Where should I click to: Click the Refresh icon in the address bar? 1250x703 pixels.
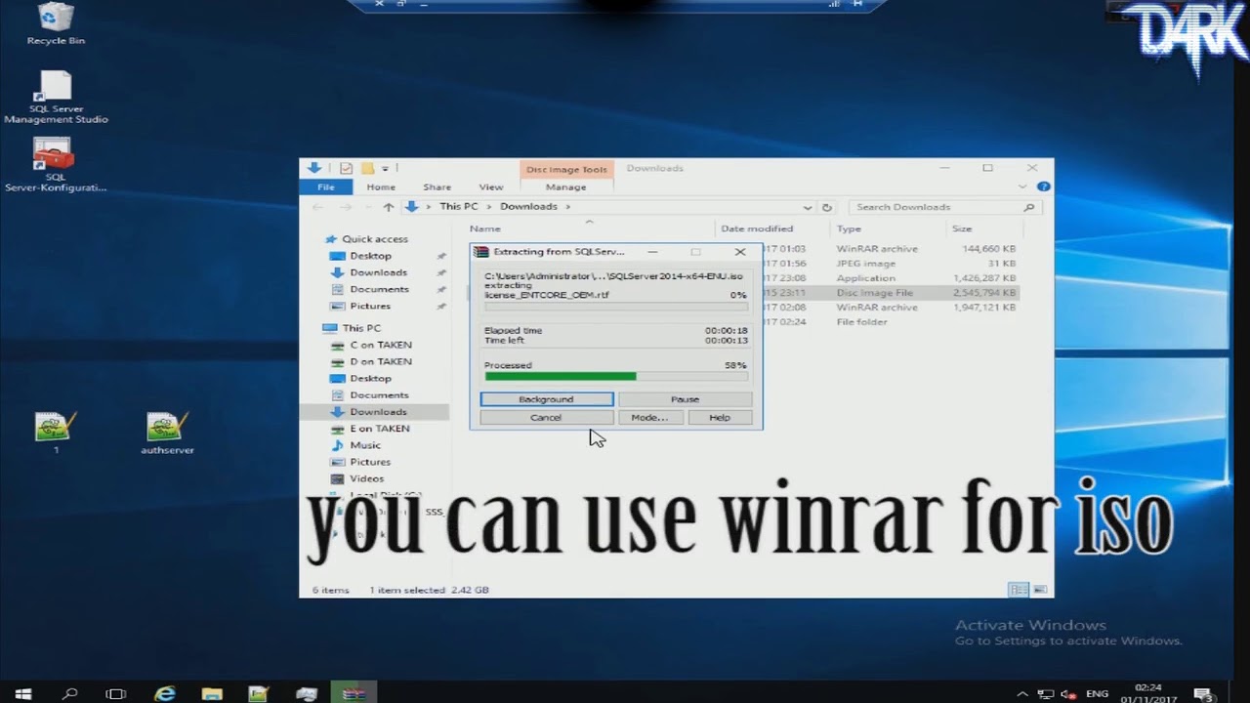point(826,206)
